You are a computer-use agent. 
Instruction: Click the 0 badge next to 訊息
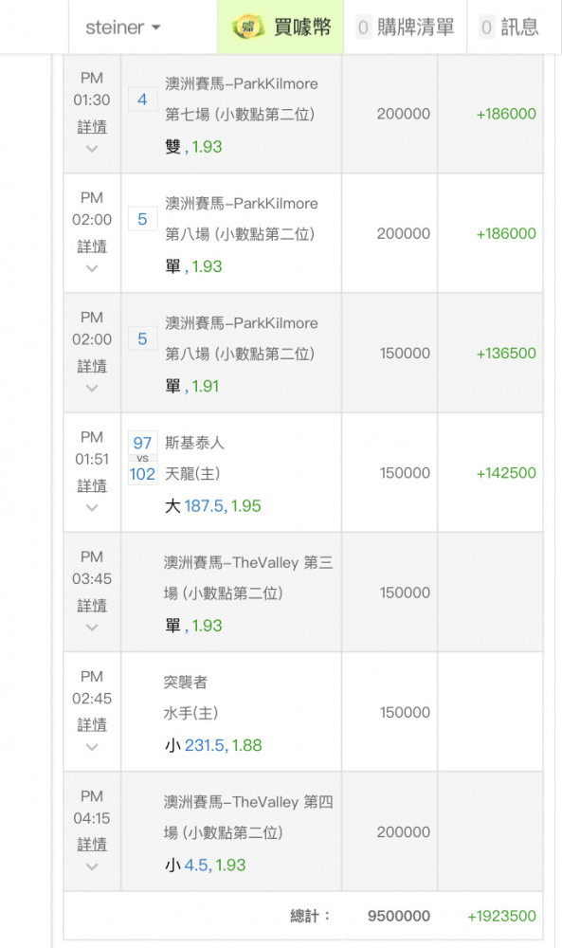point(486,27)
